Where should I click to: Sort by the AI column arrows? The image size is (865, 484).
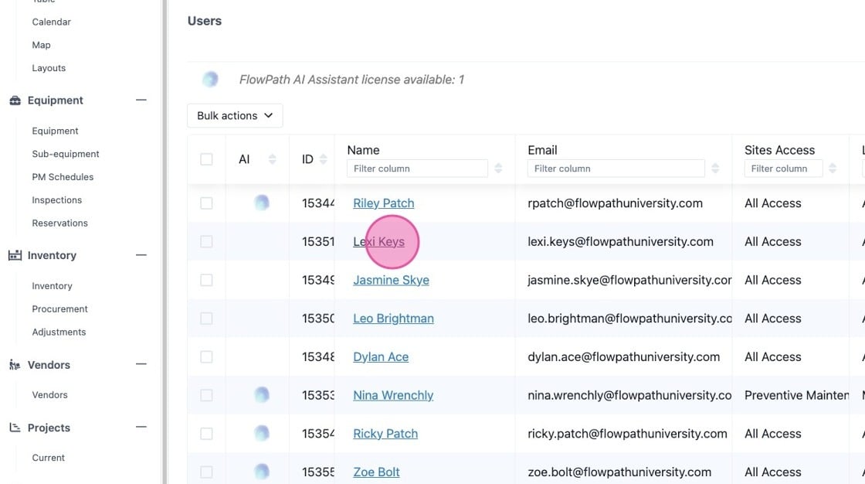[272, 159]
